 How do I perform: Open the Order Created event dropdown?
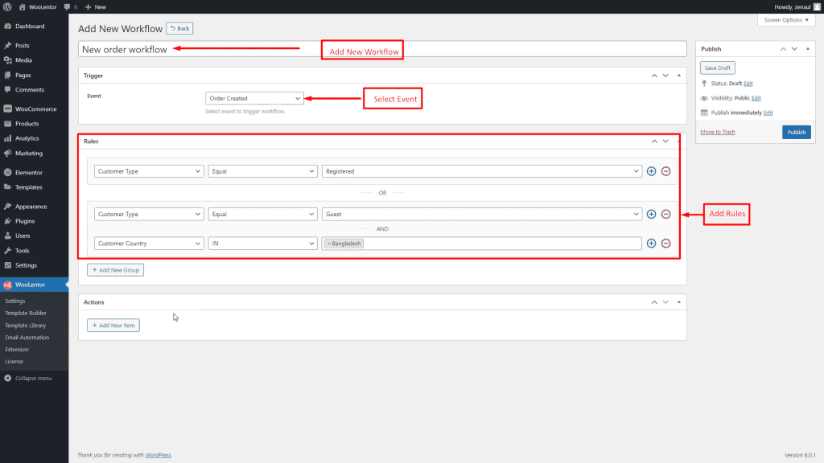pos(254,98)
